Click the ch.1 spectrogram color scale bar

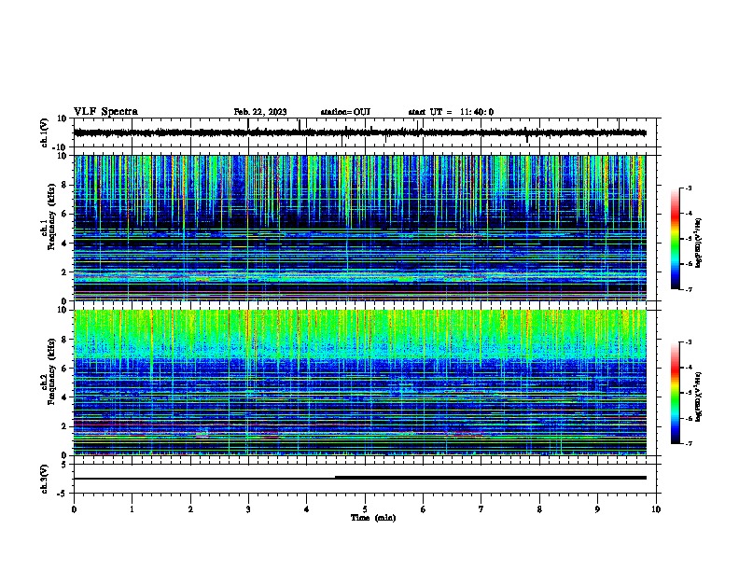(676, 239)
